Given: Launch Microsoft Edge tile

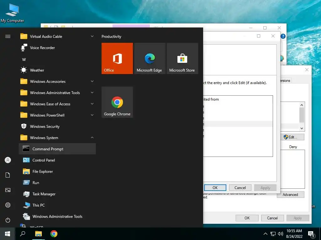Looking at the screenshot, I should point(150,58).
